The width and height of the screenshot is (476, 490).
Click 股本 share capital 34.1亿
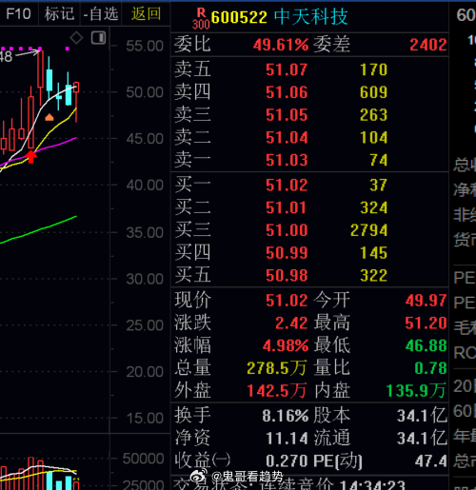pos(422,416)
